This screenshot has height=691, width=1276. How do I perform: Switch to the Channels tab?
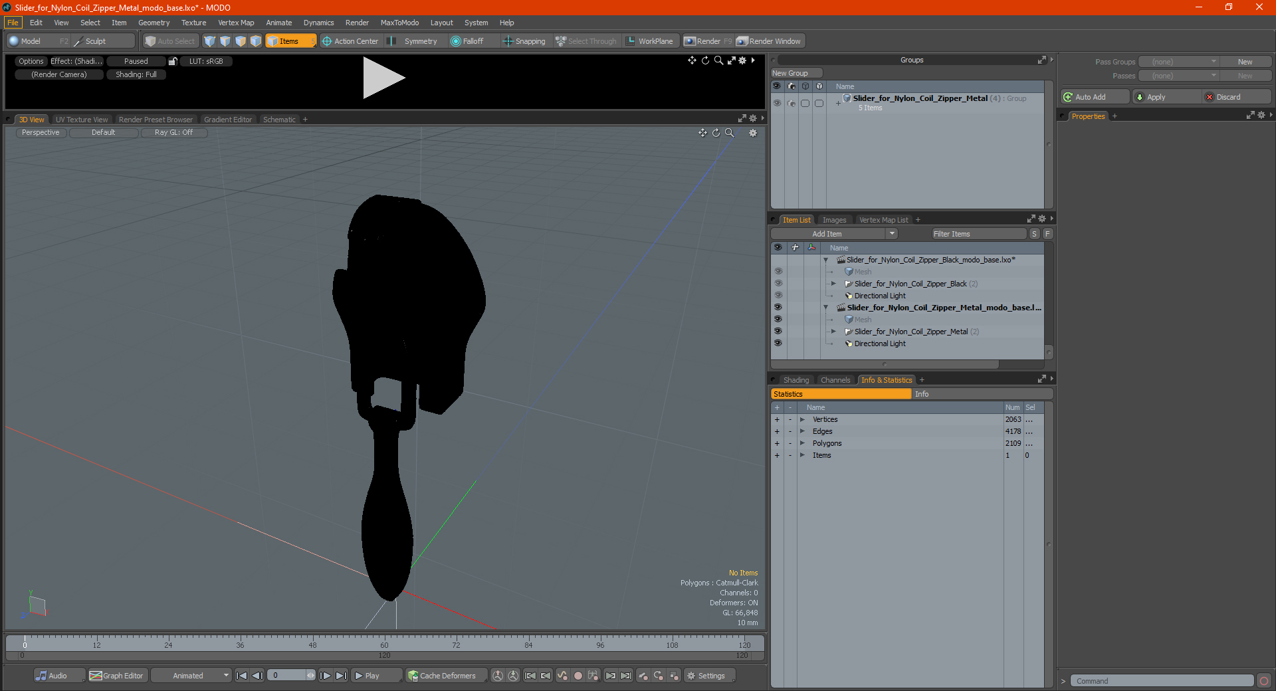point(835,380)
